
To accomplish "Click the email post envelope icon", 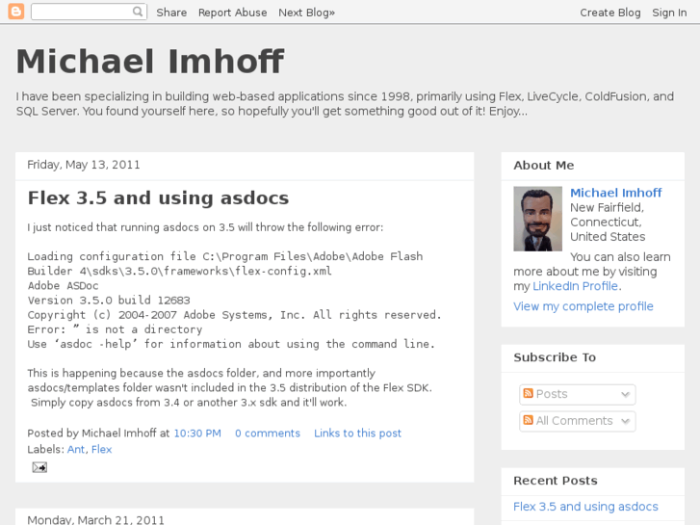I will click(39, 467).
